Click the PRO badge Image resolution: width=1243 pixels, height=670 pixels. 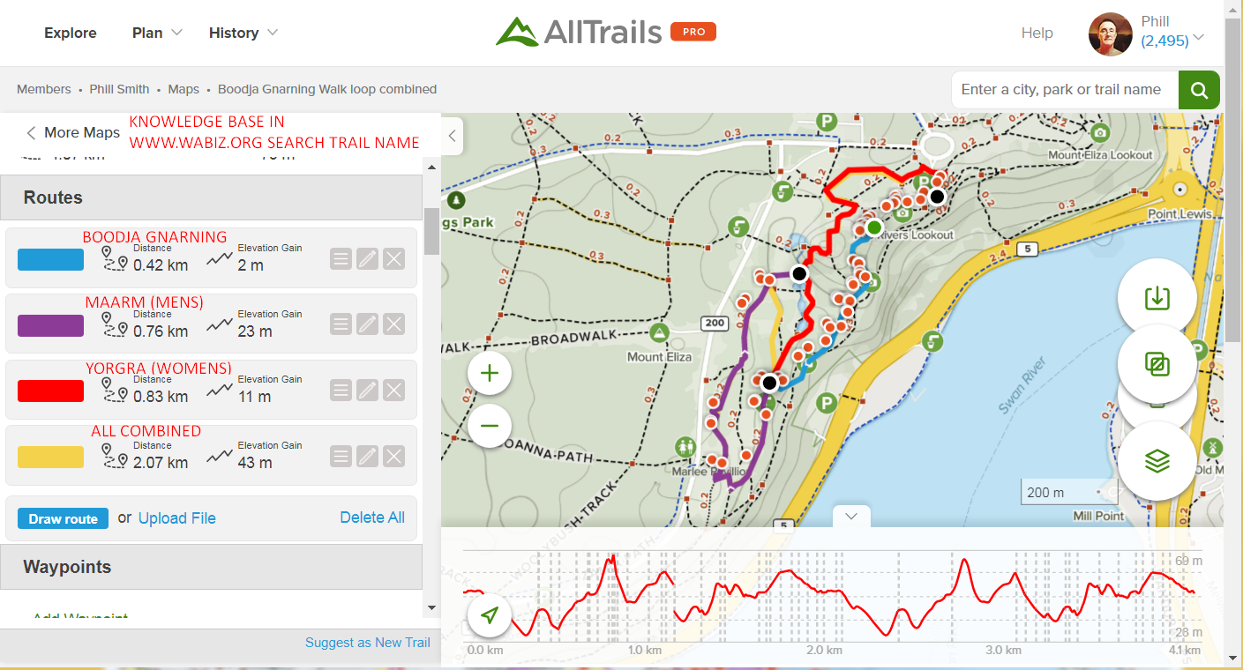click(693, 32)
